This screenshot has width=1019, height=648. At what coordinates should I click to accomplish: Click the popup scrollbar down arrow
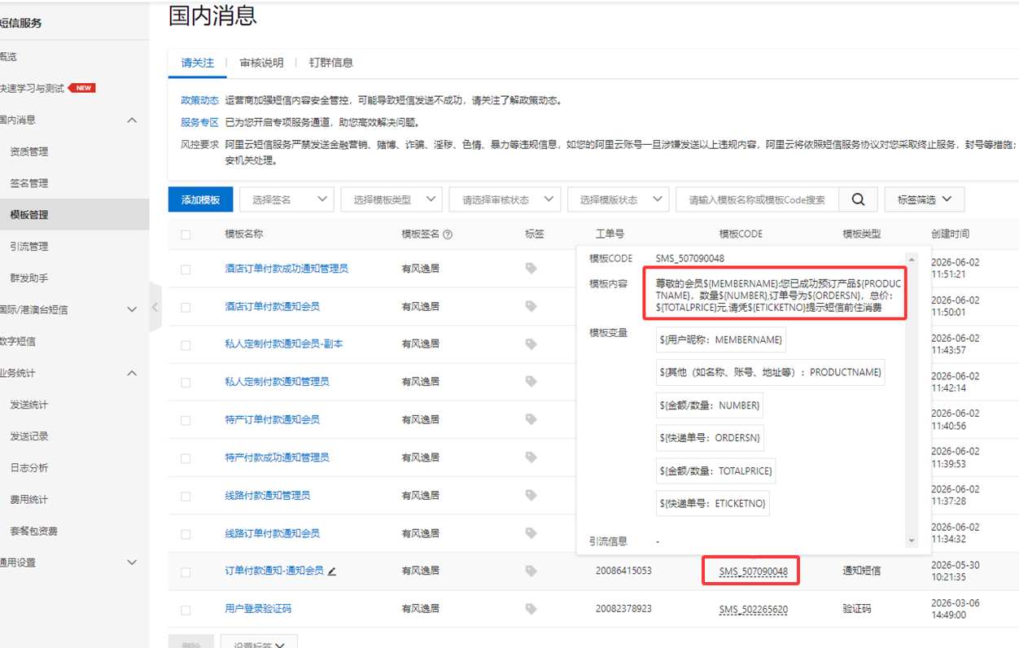pos(912,541)
